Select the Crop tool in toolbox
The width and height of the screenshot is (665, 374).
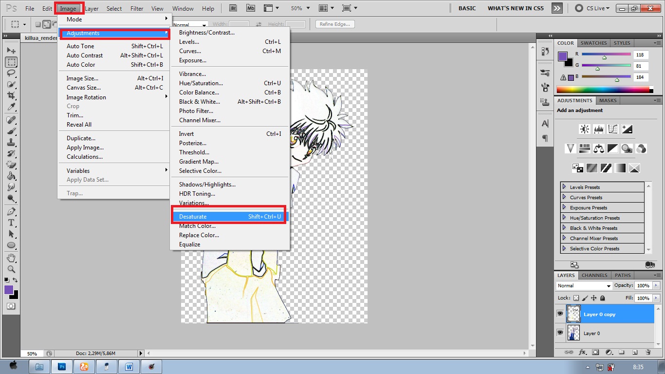click(11, 96)
